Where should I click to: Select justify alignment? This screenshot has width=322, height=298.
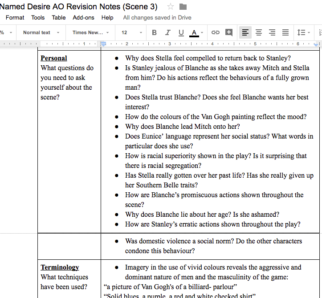[285, 32]
